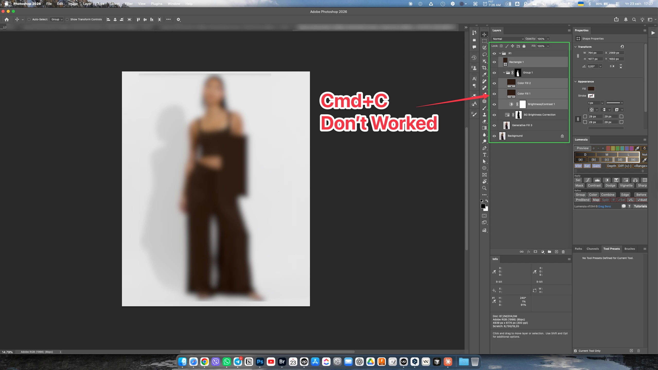Create a new group folder icon

pyautogui.click(x=549, y=252)
